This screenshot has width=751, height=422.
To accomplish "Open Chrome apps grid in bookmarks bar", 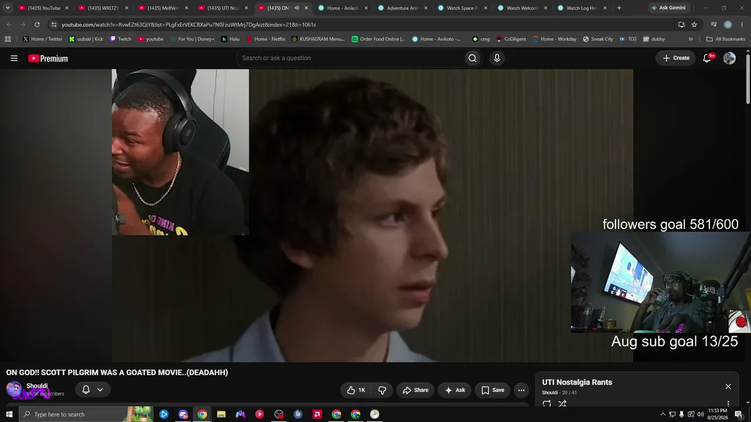I will (x=8, y=39).
